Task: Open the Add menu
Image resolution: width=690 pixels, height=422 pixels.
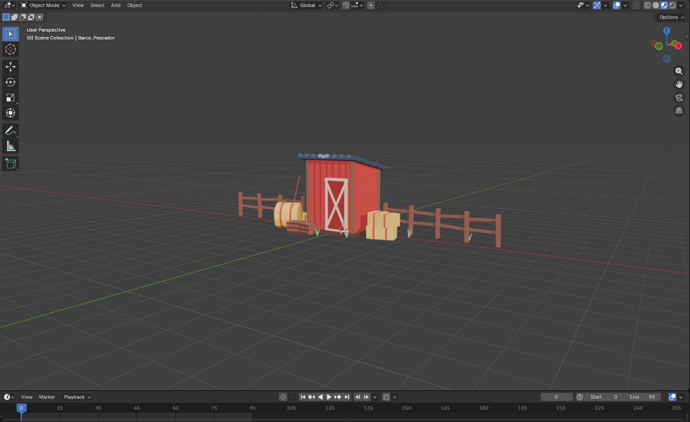Action: tap(116, 5)
